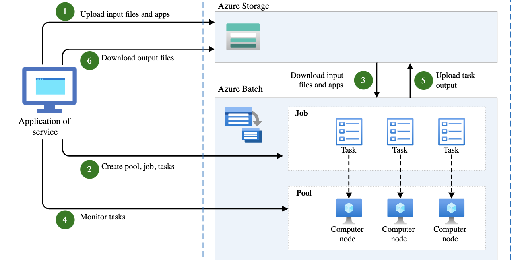Select the "Monitor tasks" label
Viewport: 520px width, 260px height.
(103, 217)
